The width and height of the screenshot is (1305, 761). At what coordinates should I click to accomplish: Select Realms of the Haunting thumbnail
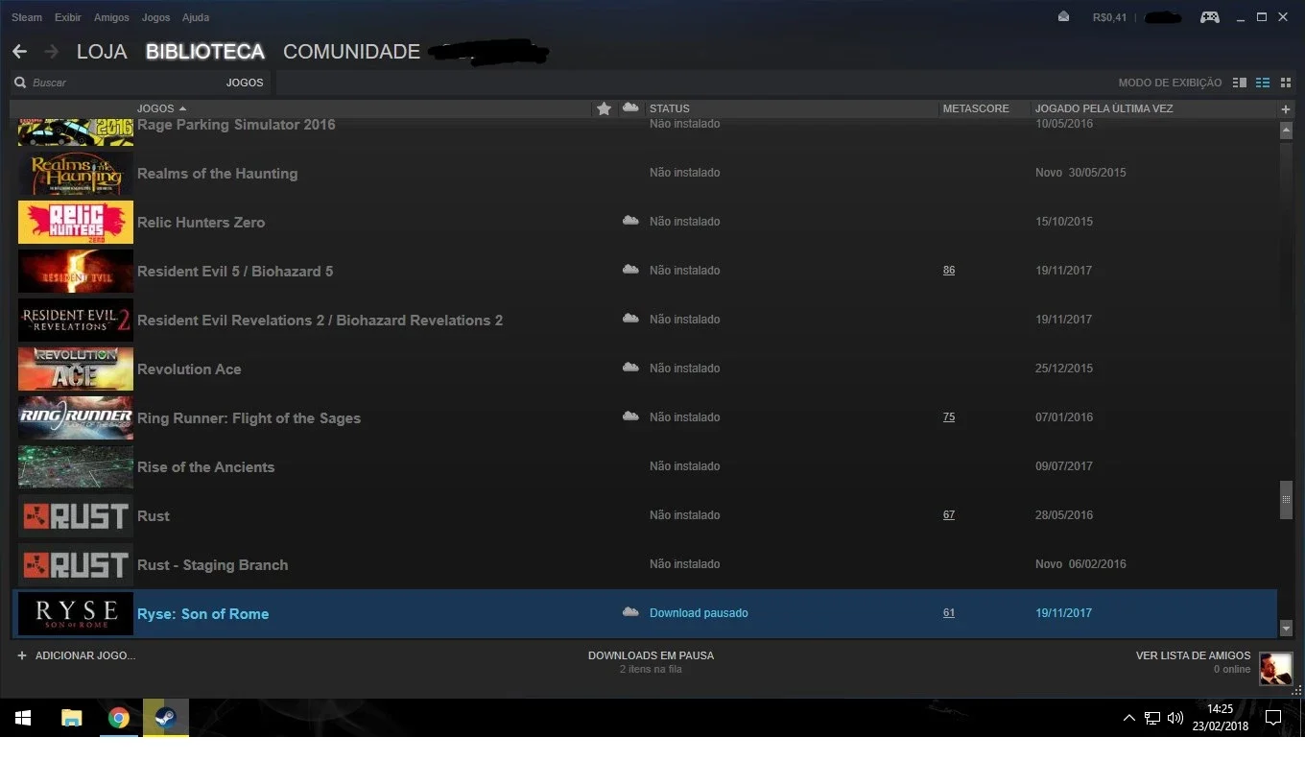click(x=76, y=173)
